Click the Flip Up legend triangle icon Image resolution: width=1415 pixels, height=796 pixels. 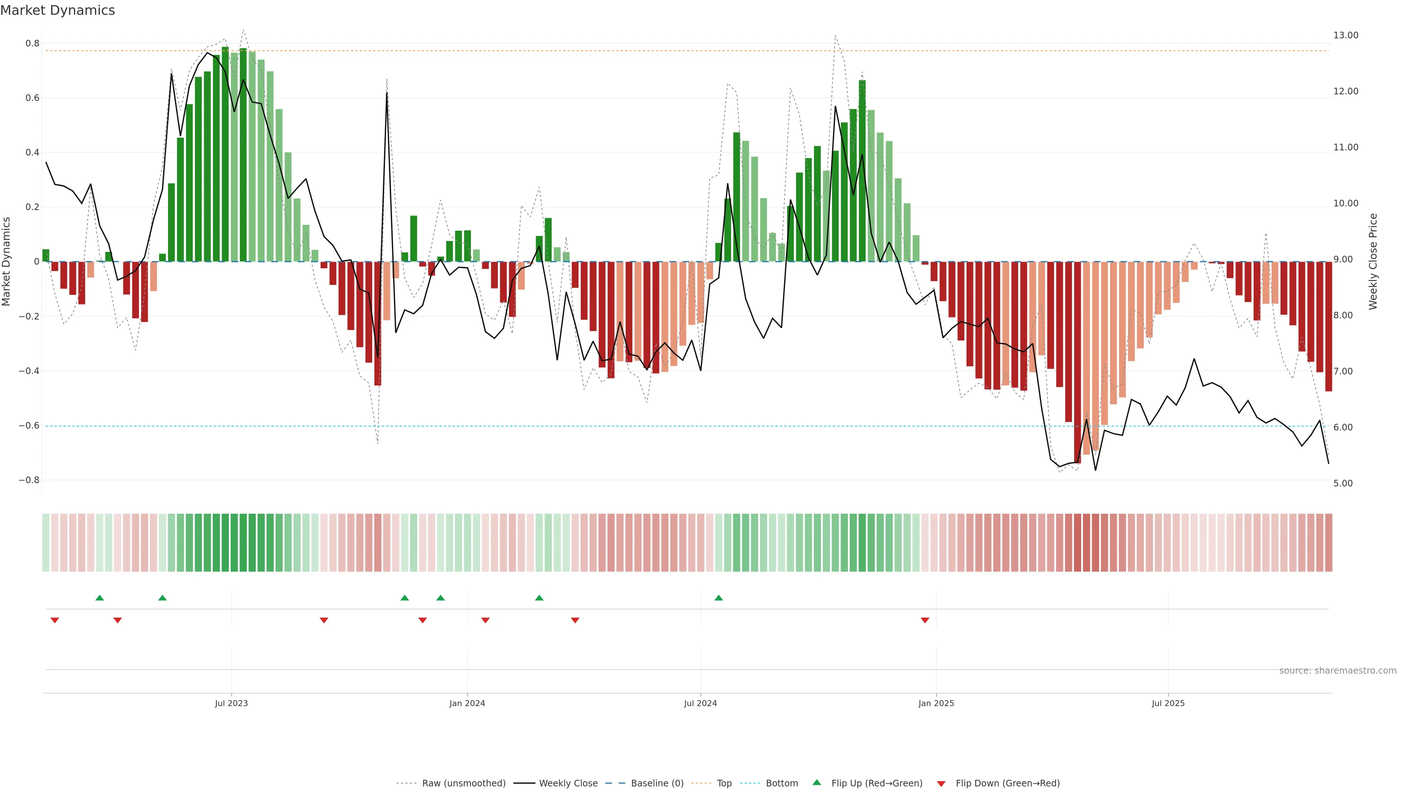[x=817, y=782]
